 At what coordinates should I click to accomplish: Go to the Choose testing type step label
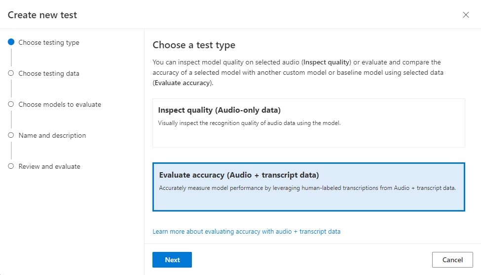(x=49, y=42)
